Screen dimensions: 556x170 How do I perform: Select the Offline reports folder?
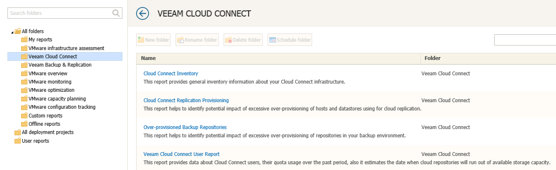(x=44, y=124)
